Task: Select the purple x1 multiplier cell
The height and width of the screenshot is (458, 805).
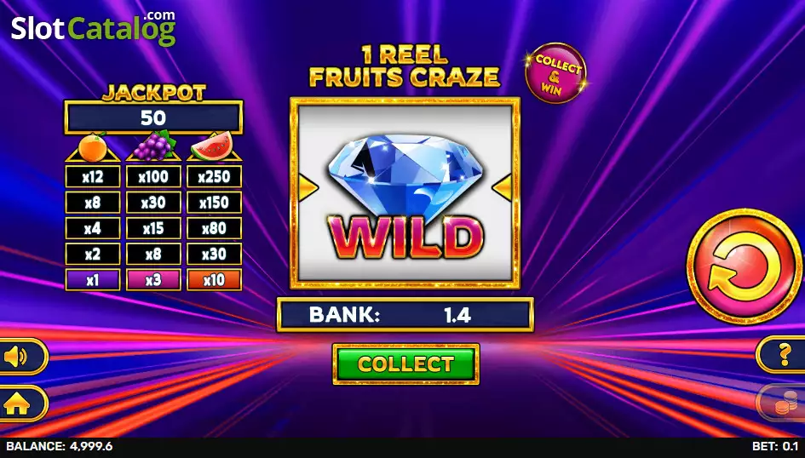Action: [93, 280]
